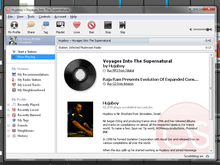Open the View menu
Screen dimensions: 220x165
pos(20,17)
